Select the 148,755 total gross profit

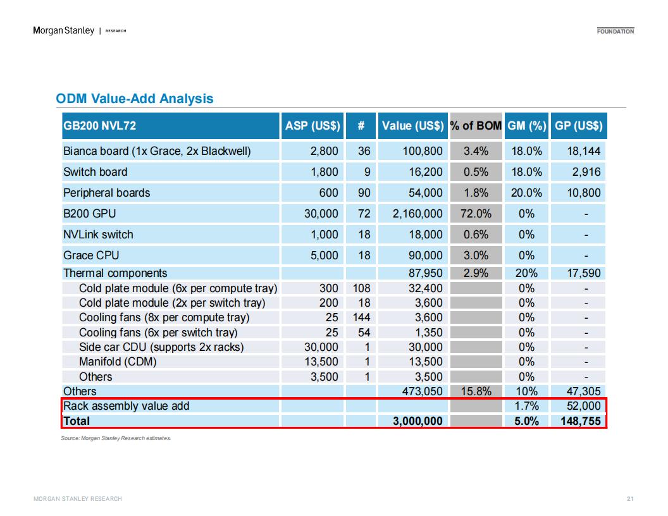click(581, 421)
